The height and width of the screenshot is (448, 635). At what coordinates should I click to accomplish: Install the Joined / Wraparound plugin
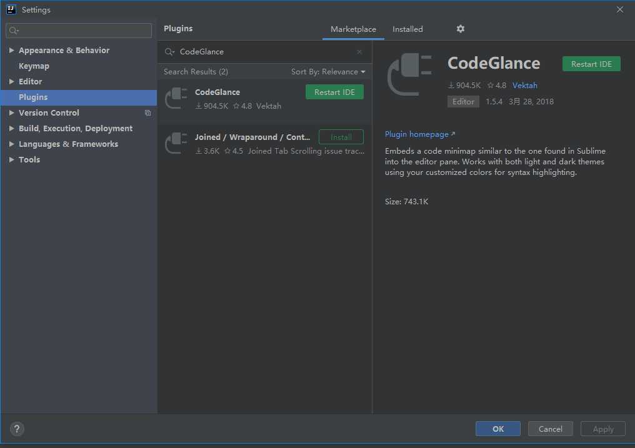click(341, 137)
